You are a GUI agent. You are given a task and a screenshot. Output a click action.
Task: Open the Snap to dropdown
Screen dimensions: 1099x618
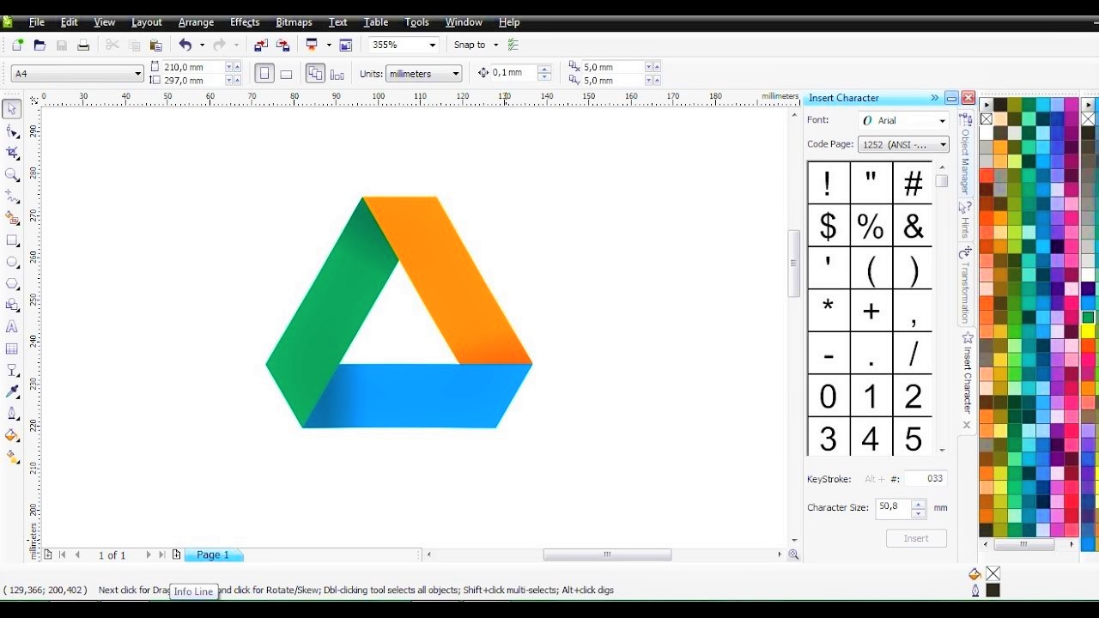[495, 45]
